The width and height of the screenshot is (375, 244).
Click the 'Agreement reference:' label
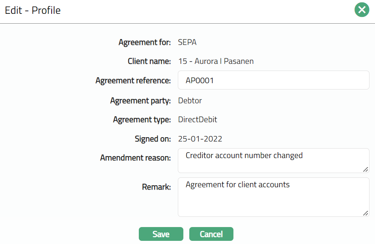[133, 81]
